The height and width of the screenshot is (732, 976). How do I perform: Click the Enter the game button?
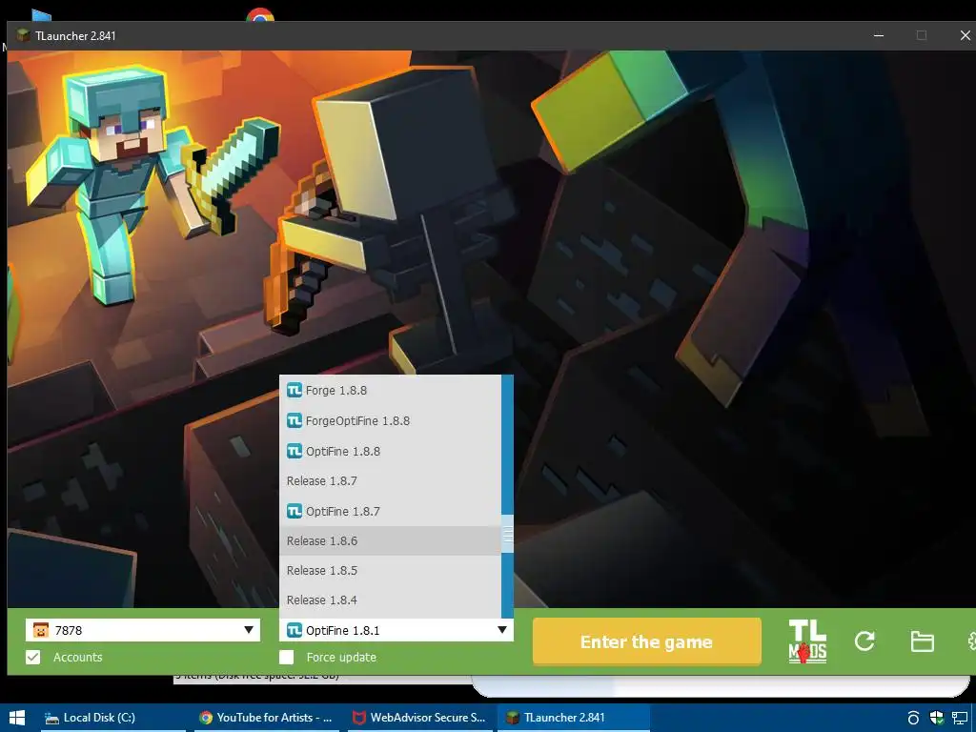click(x=647, y=641)
